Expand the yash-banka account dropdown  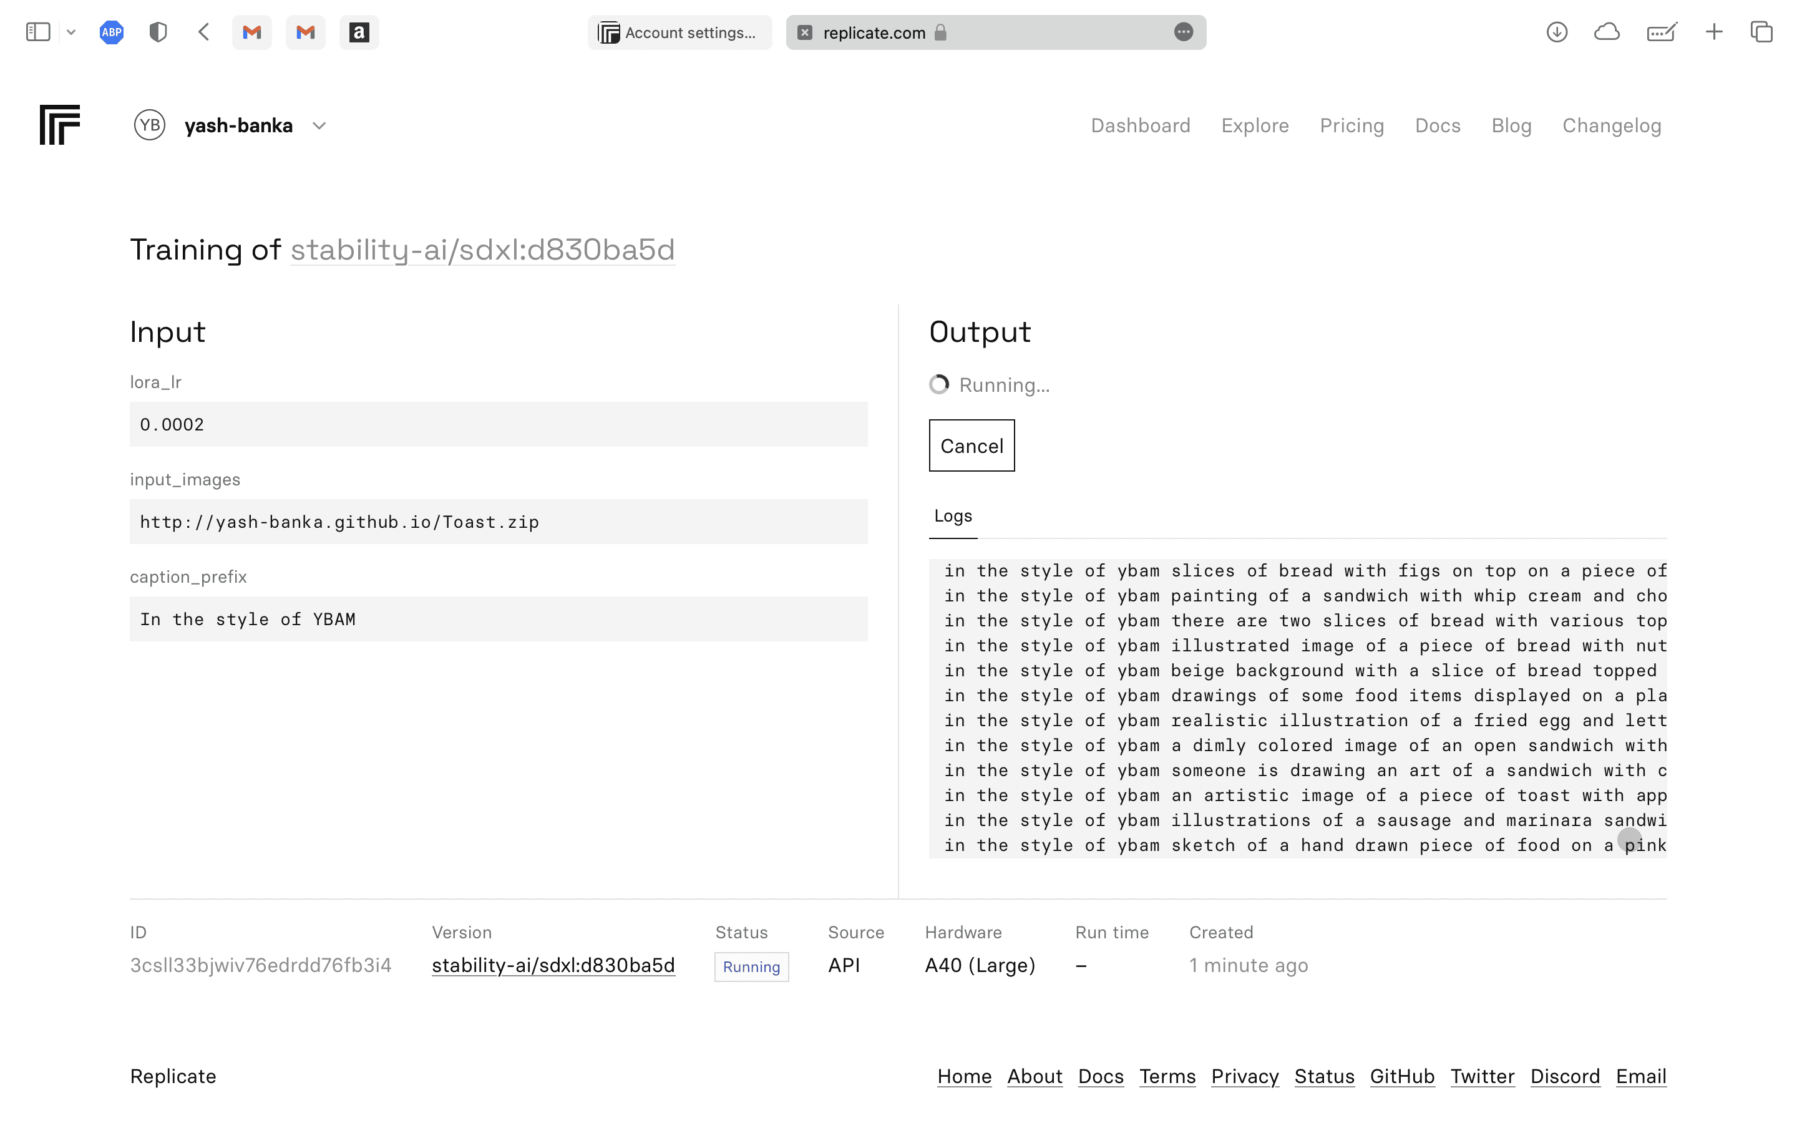(x=319, y=125)
